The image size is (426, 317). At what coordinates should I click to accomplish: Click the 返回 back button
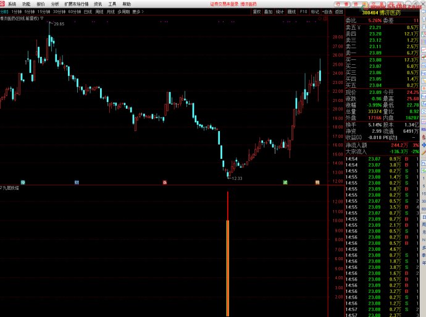(x=339, y=12)
